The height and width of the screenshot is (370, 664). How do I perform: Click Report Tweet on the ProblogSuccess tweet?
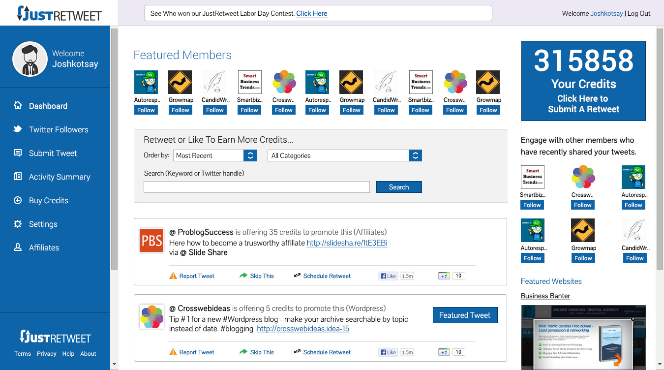[197, 276]
